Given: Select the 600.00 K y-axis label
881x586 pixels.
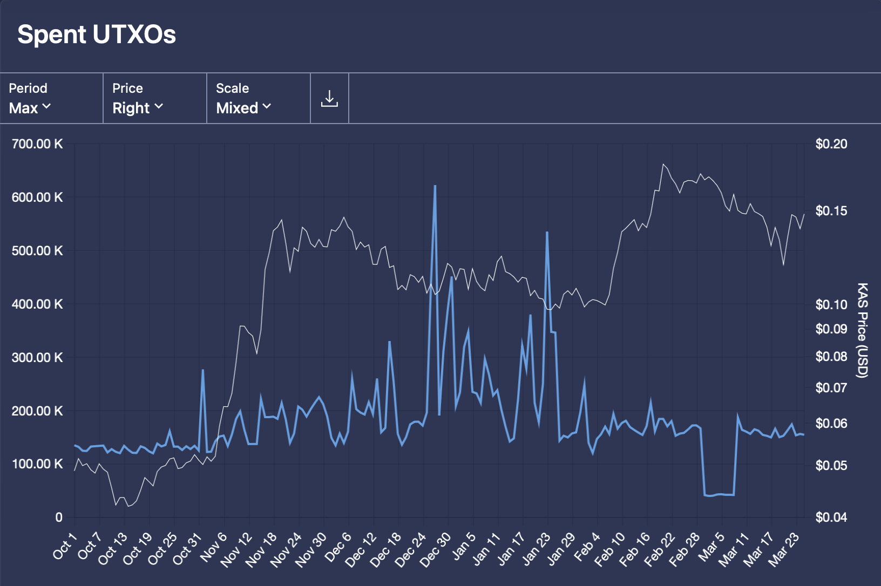Looking at the screenshot, I should (x=37, y=197).
